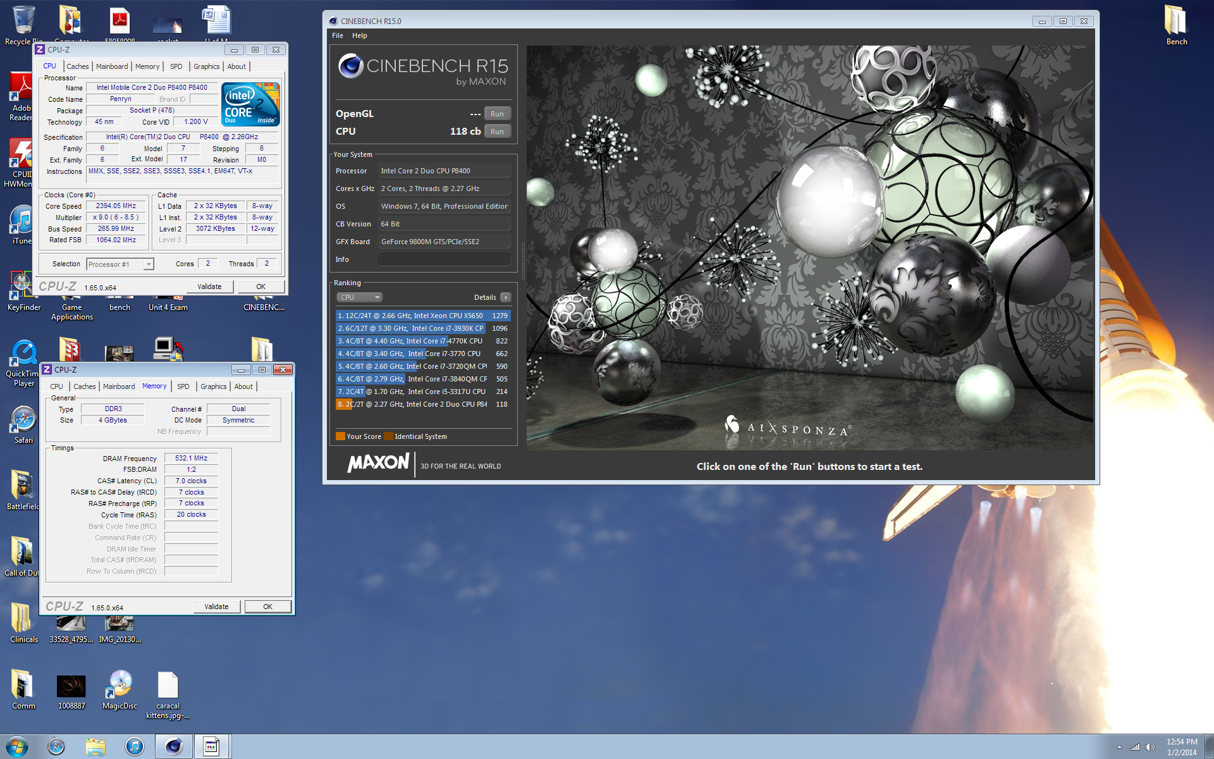Select ranking row Core i7-4770K
This screenshot has width=1214, height=759.
tap(422, 341)
